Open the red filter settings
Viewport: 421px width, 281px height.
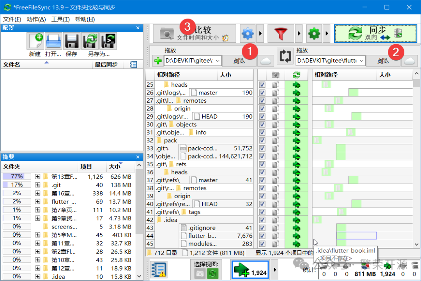pos(281,34)
